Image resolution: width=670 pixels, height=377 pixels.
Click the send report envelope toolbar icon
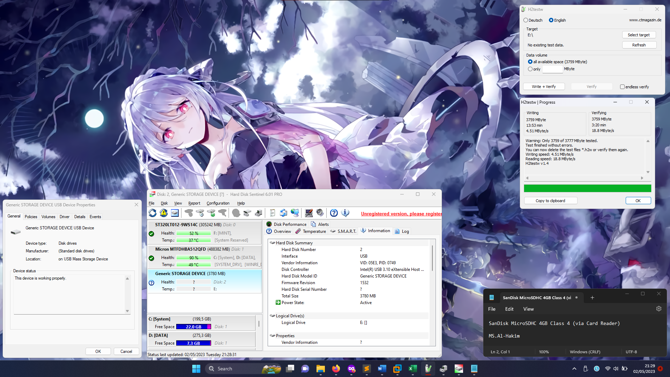(x=284, y=213)
